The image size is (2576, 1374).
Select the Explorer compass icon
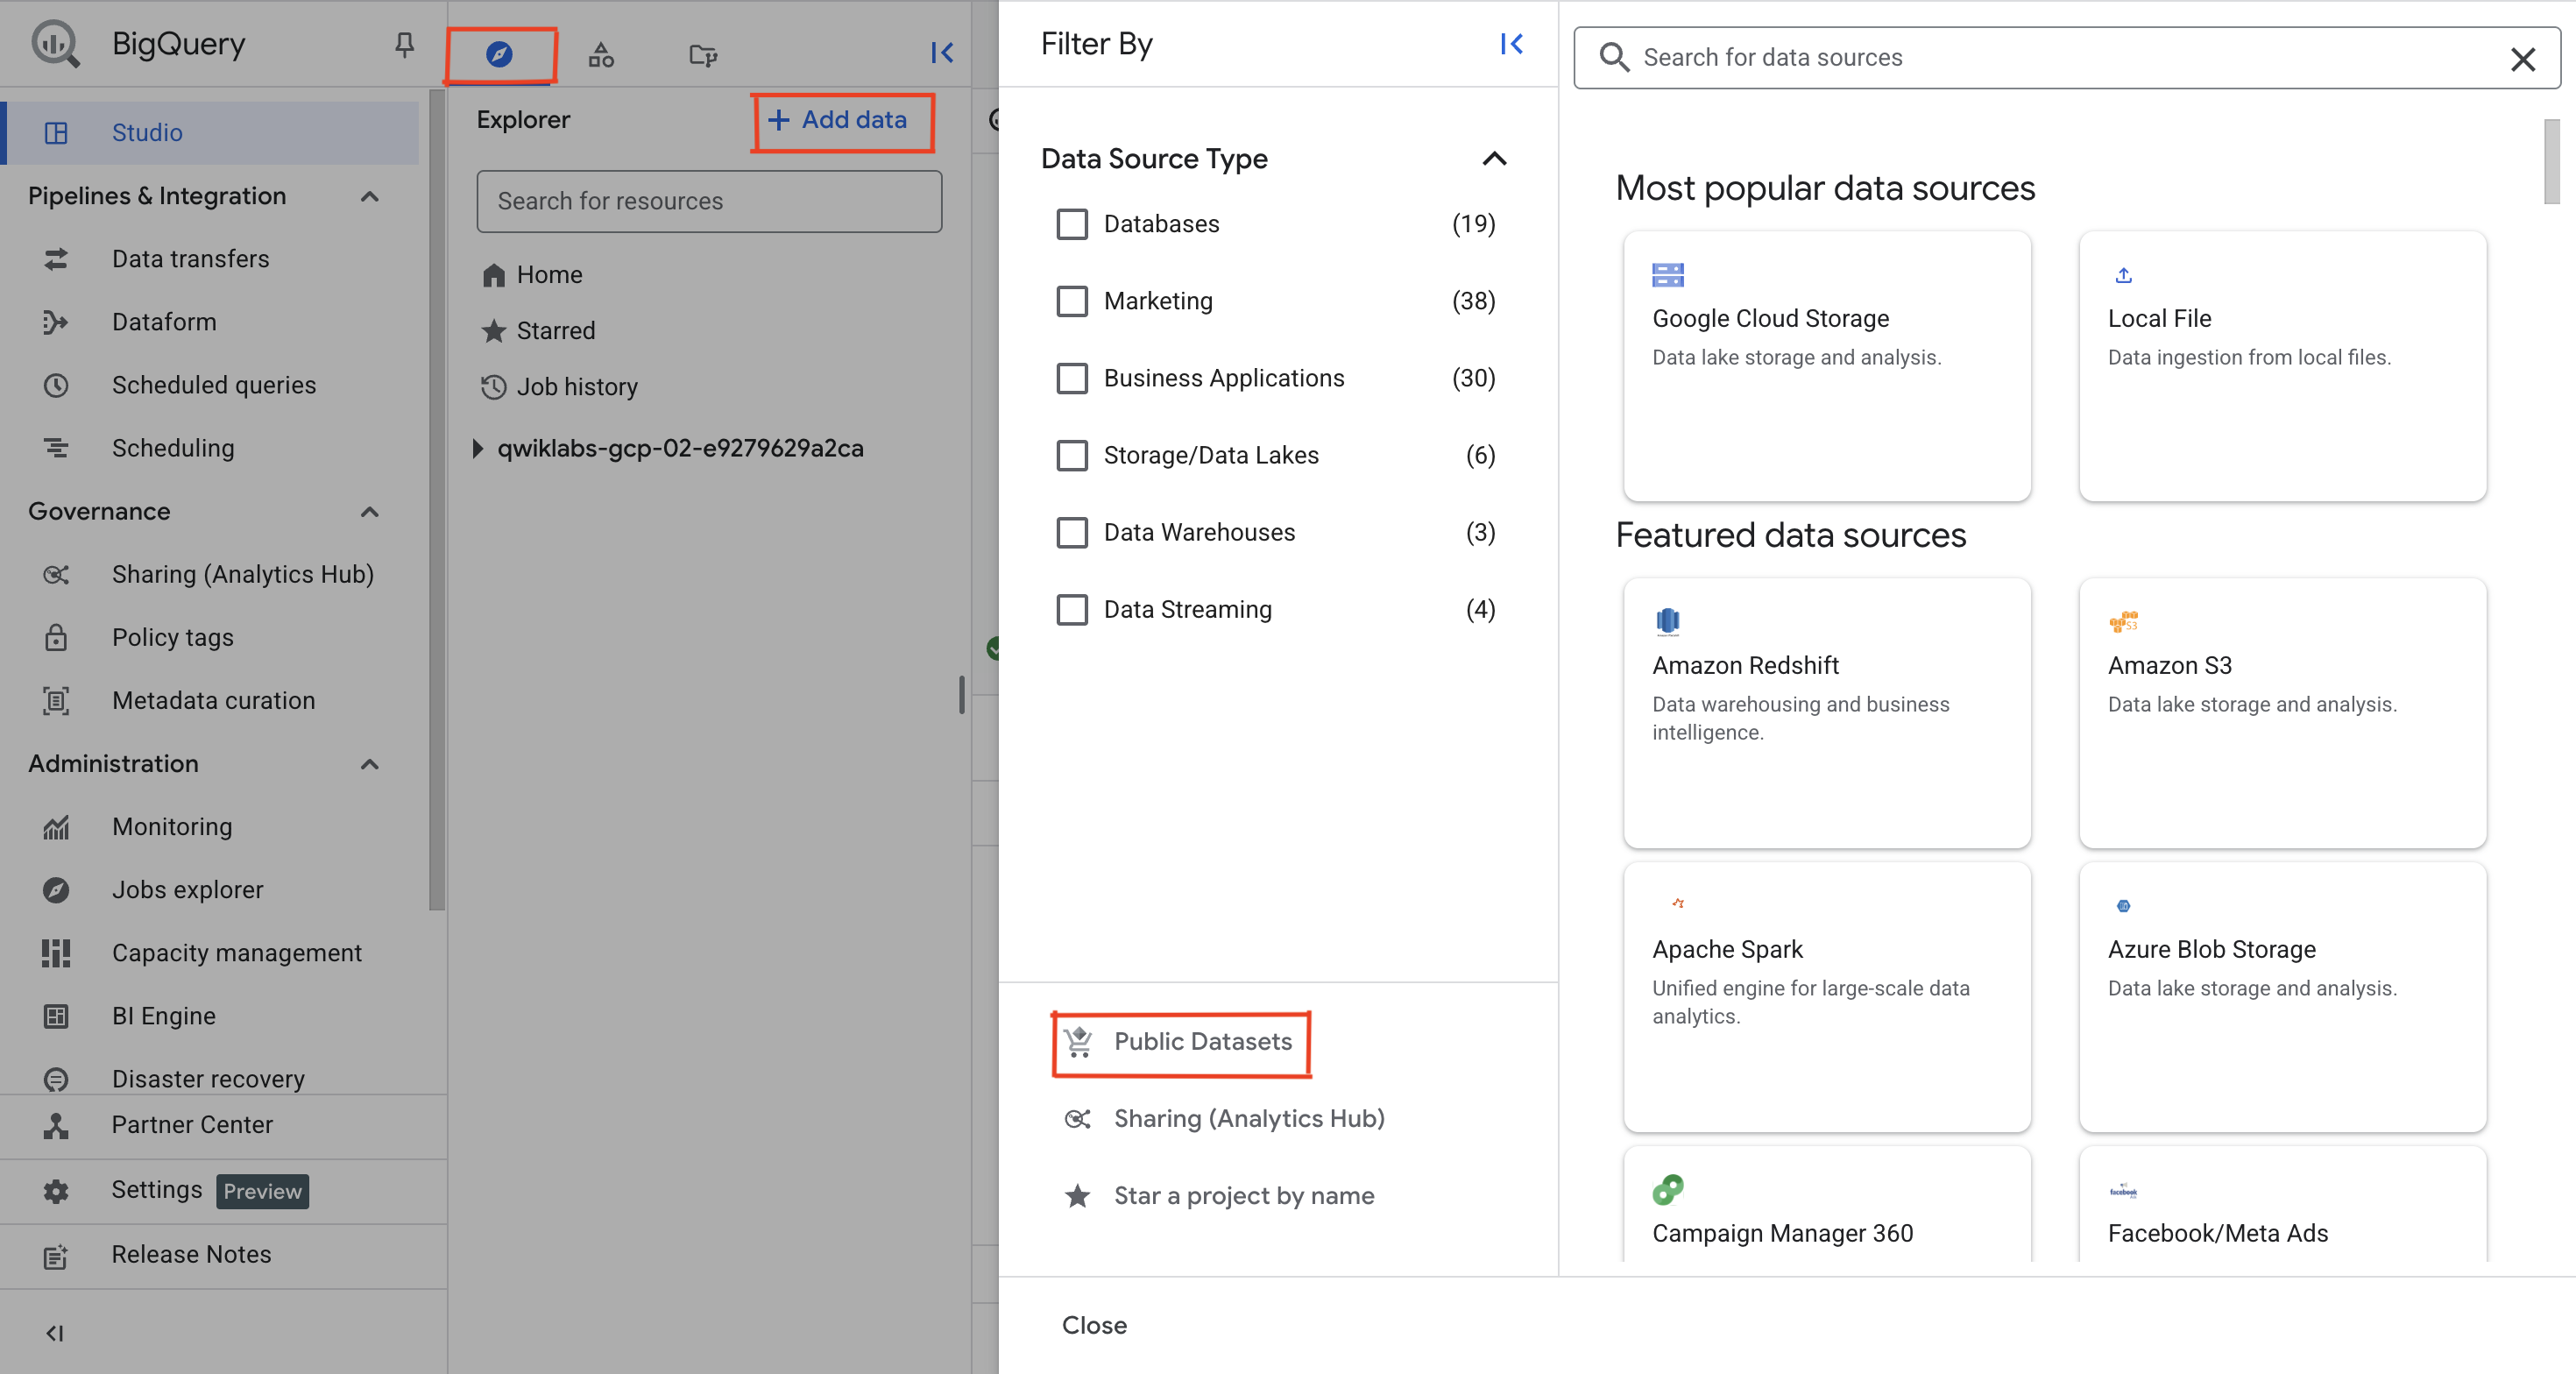point(499,55)
